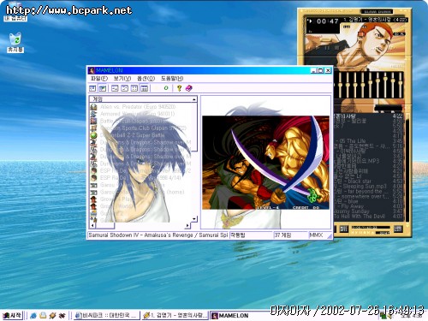This screenshot has width=428, height=321.
Task: Click the fourth quick launch icon
Action: (62, 316)
